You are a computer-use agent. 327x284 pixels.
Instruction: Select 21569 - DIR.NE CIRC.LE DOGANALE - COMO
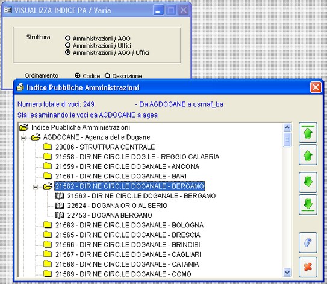point(123,274)
